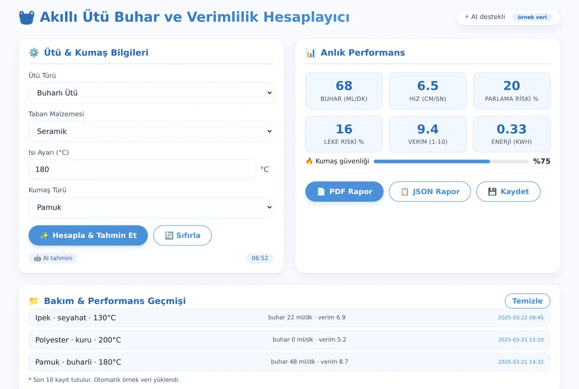Select the 68 Buhar (ml/dk) metric card
This screenshot has height=389, width=579.
point(344,91)
